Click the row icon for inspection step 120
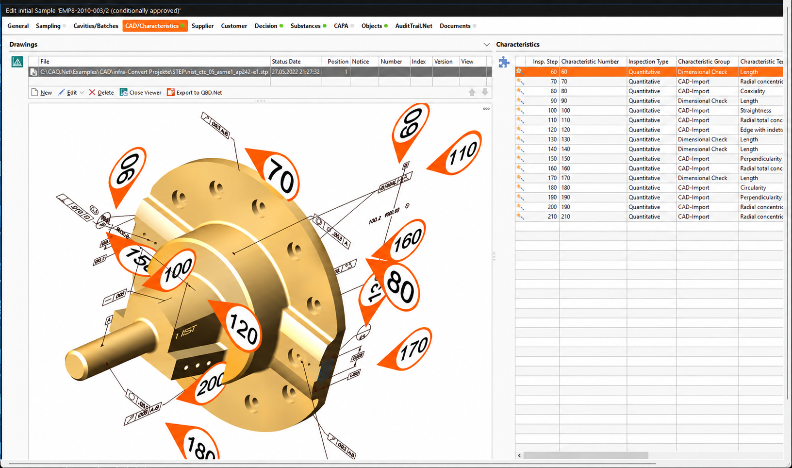 (520, 130)
